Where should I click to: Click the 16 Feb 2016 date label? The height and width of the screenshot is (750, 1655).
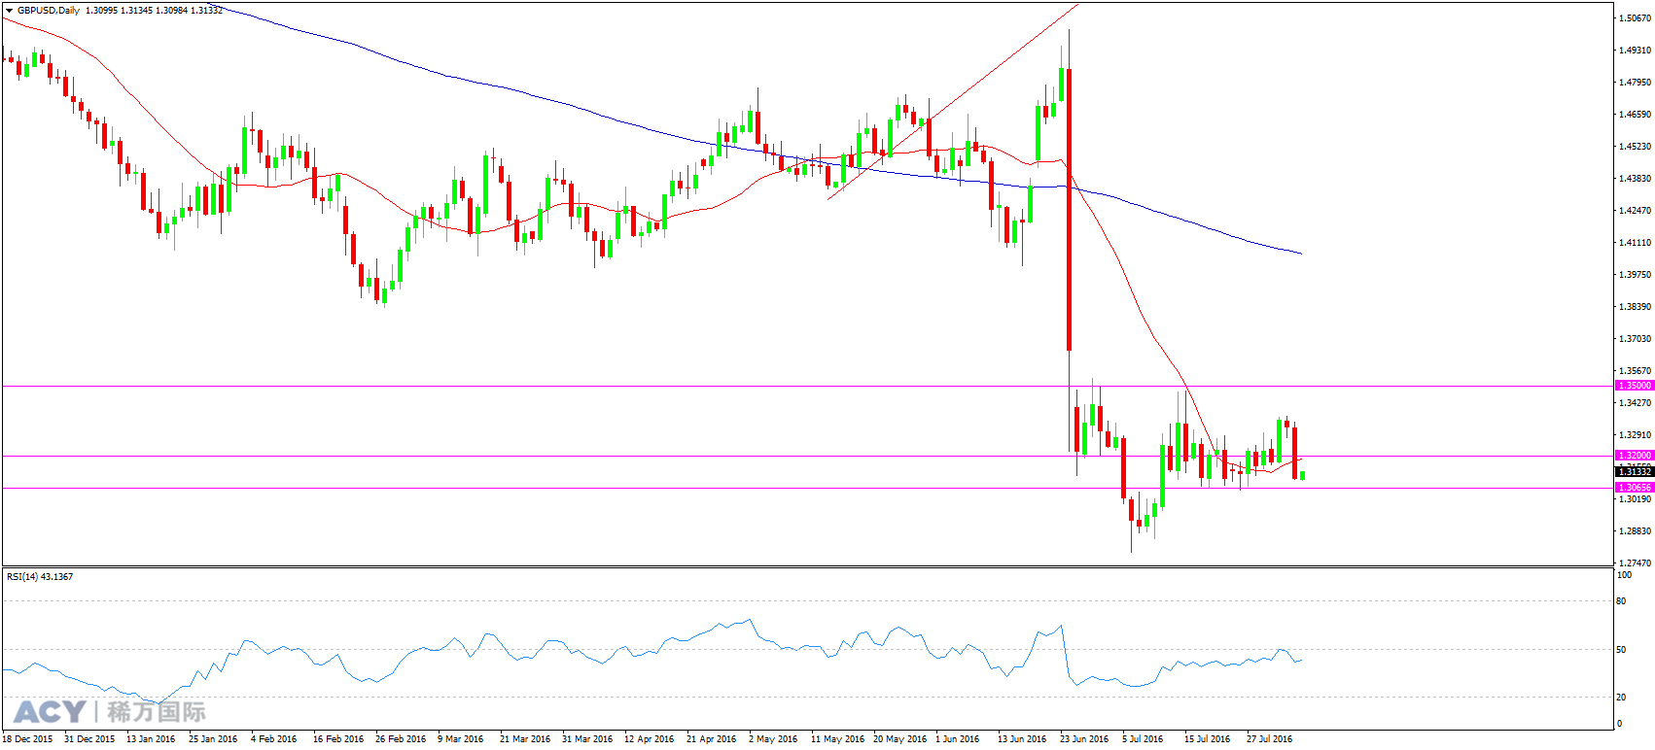[338, 739]
